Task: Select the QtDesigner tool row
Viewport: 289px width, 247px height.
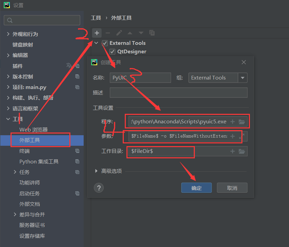Action: pos(132,52)
